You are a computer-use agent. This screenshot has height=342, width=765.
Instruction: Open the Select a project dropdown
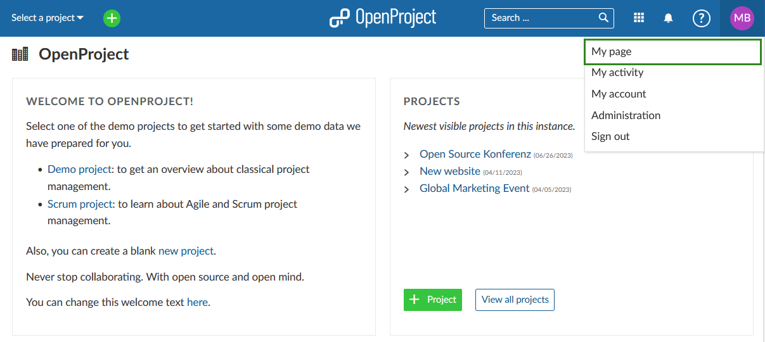48,18
